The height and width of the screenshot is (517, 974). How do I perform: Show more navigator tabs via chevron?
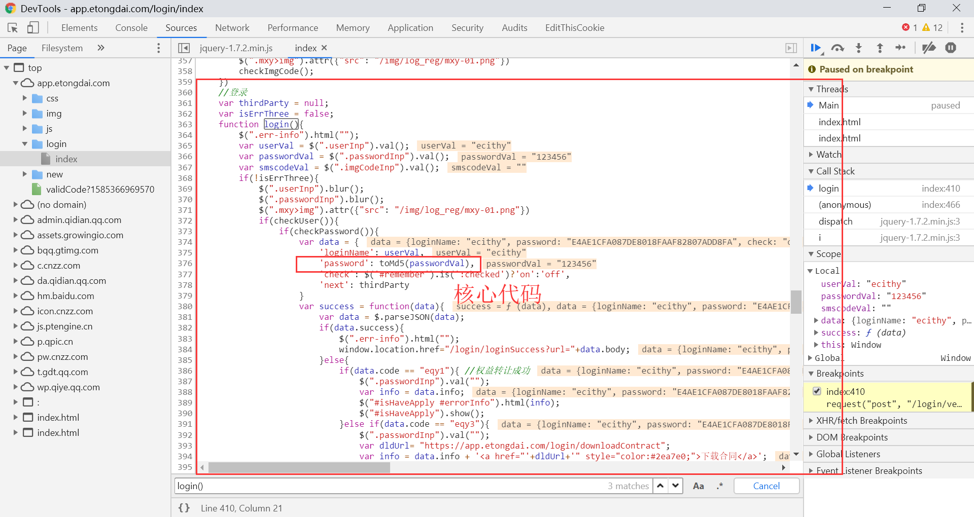click(x=101, y=48)
